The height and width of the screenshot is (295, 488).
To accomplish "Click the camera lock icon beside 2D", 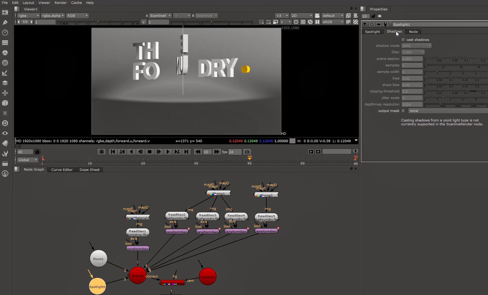I will coord(317,16).
